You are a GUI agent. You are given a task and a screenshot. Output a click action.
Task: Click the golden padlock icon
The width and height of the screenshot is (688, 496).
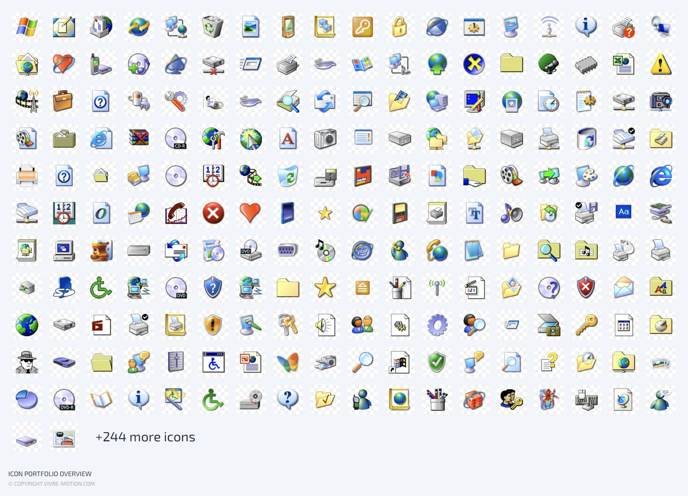coord(399,27)
